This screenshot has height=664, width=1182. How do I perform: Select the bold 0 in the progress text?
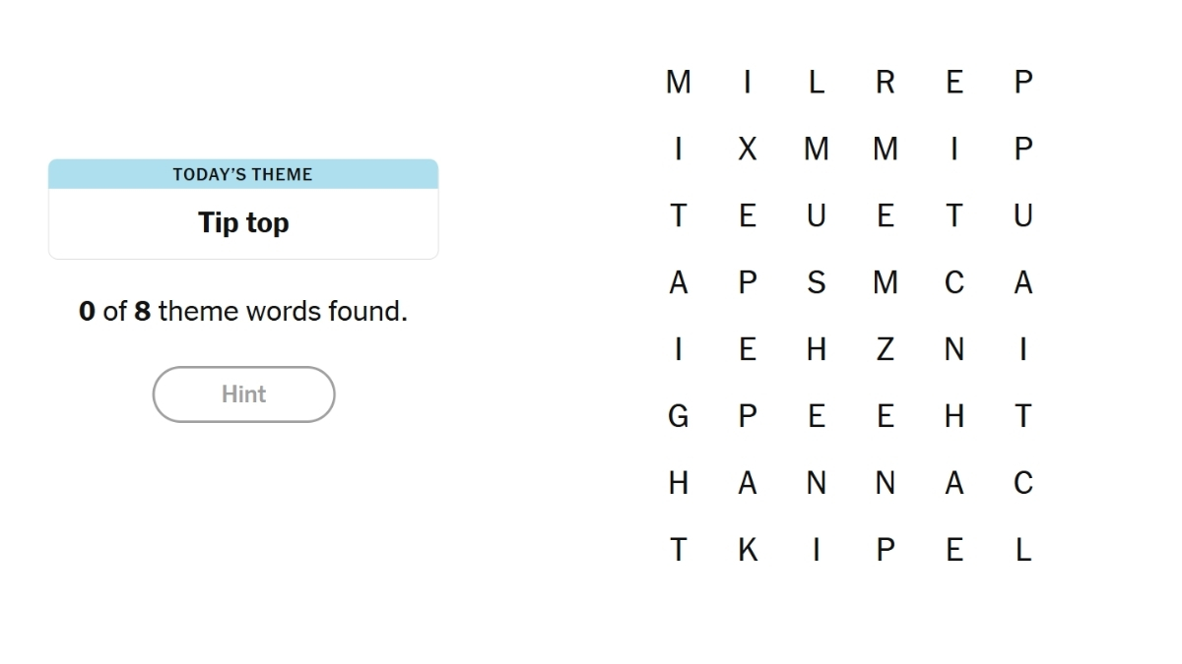[x=87, y=310]
